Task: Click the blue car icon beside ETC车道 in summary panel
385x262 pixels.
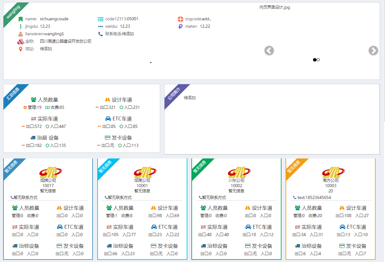Action: pyautogui.click(x=108, y=119)
